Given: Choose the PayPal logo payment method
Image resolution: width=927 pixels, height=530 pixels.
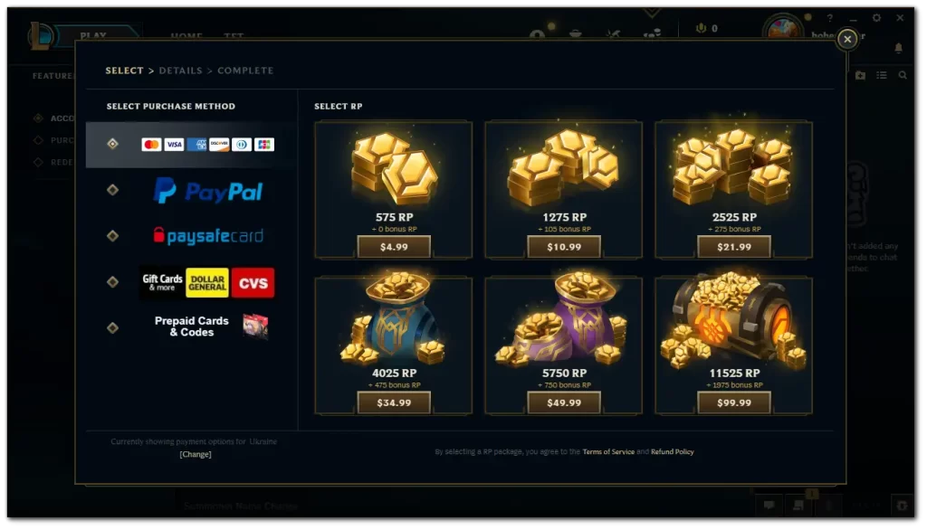Looking at the screenshot, I should point(207,191).
